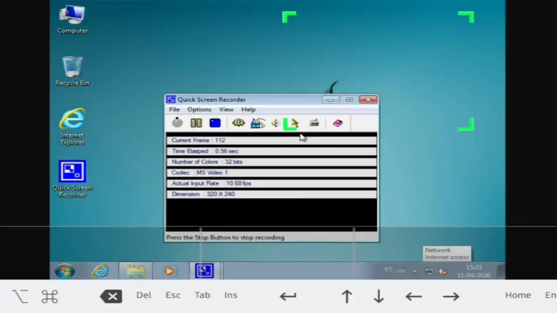Expand hidden tray icons arrow

(x=415, y=271)
